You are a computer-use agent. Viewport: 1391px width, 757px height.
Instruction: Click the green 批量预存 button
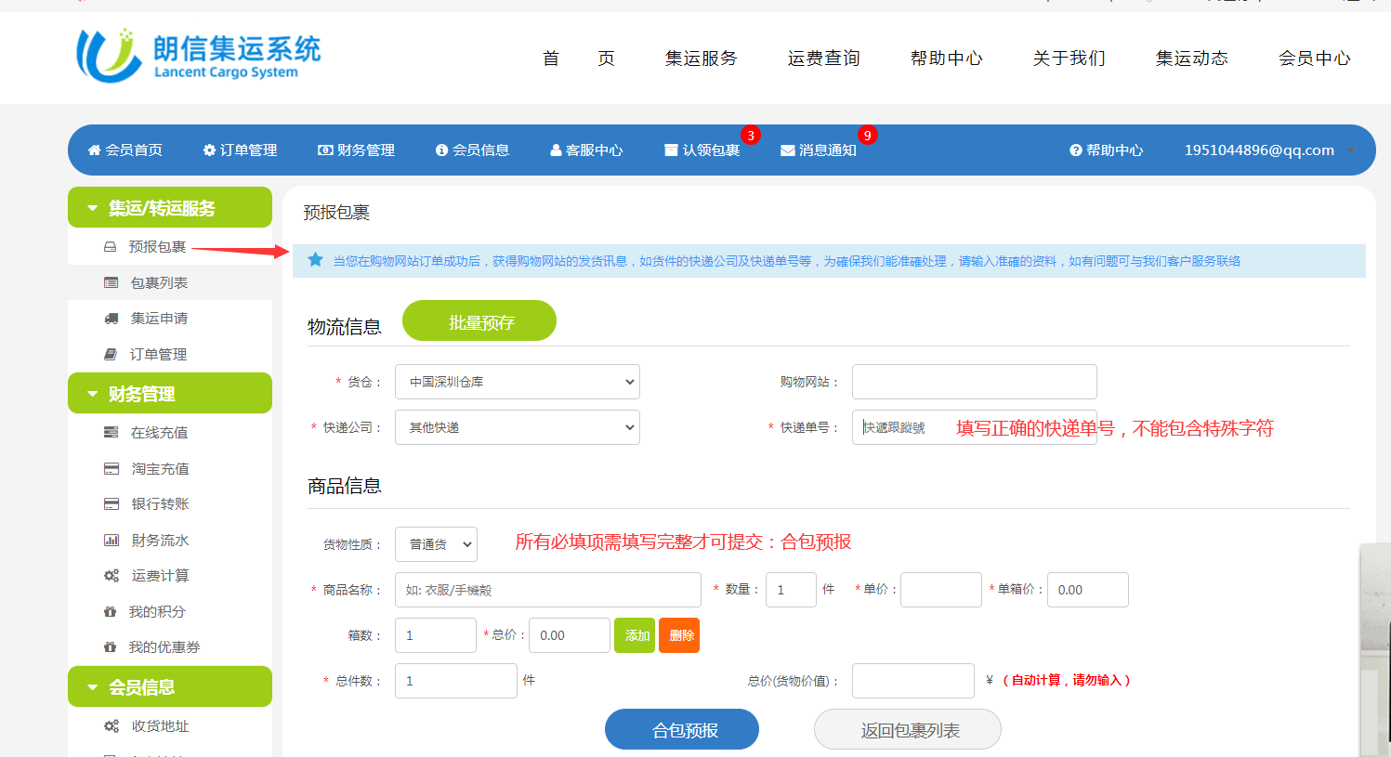click(x=479, y=322)
